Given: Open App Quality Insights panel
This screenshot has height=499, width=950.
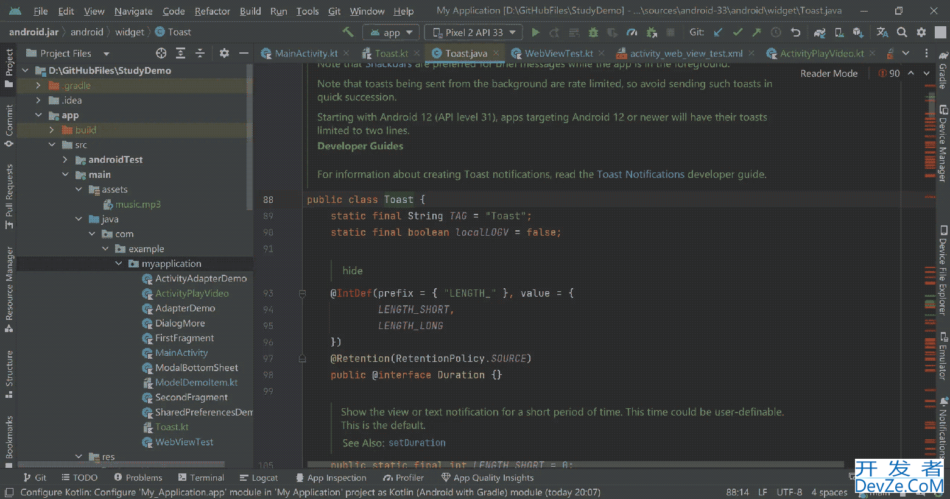Looking at the screenshot, I should tap(487, 478).
